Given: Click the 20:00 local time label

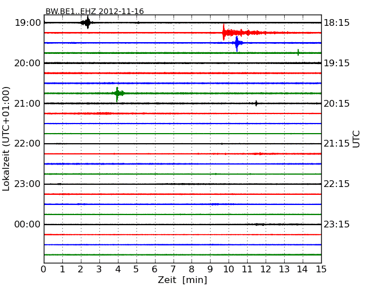Looking at the screenshot, I should pos(28,63).
